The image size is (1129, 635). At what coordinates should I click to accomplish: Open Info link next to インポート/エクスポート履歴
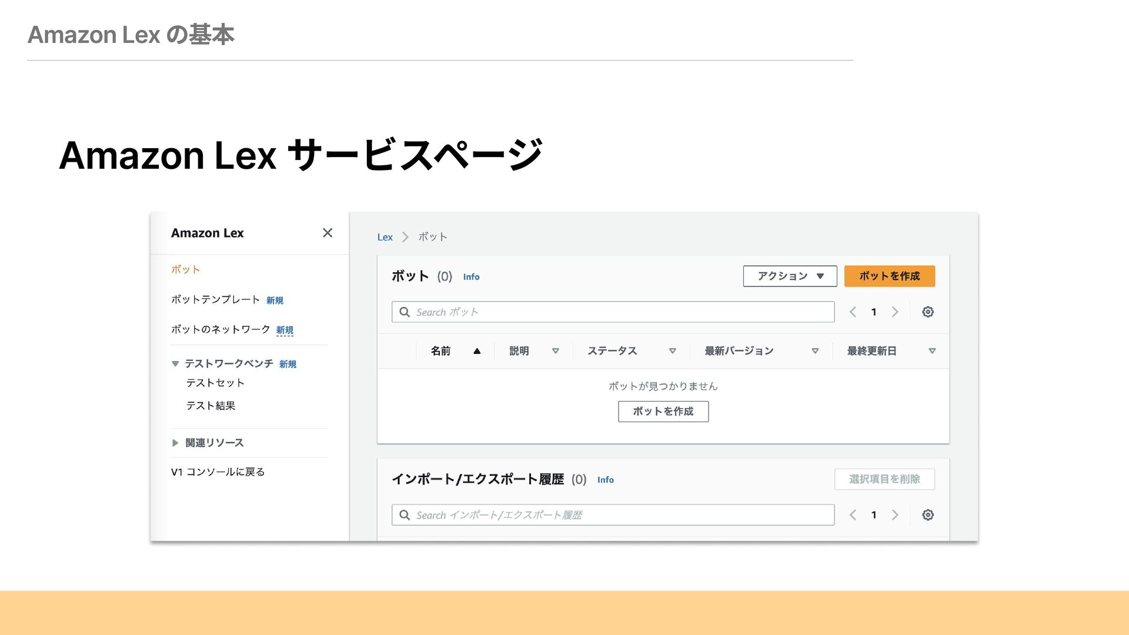click(x=605, y=480)
